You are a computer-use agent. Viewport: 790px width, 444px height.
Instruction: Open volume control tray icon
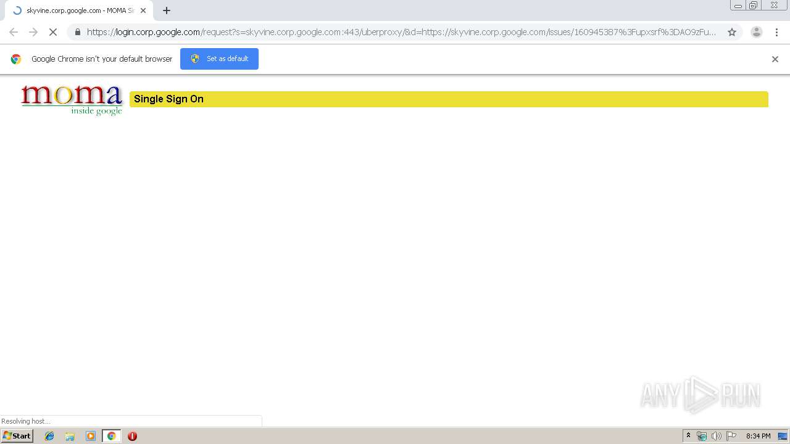point(716,436)
